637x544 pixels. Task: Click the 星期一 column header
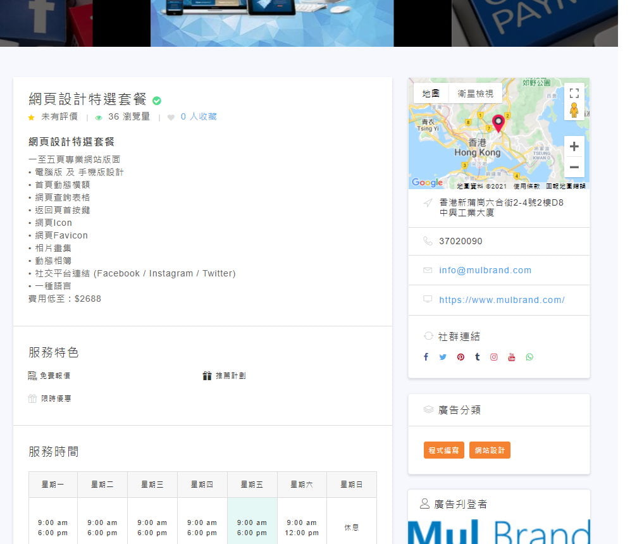(53, 485)
